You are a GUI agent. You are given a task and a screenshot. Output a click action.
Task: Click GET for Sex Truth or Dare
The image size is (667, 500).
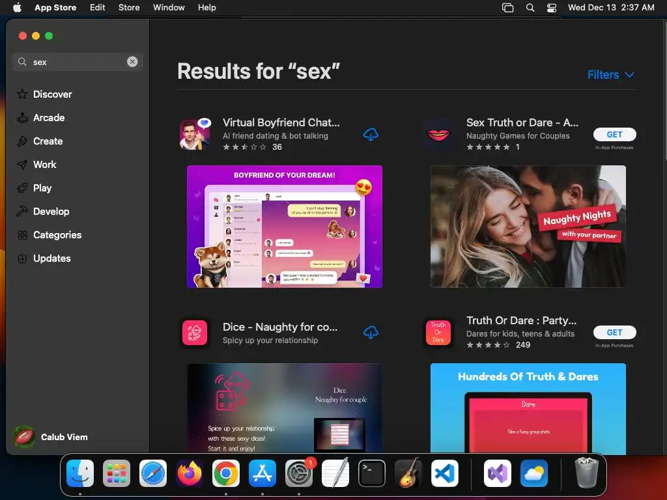click(615, 134)
